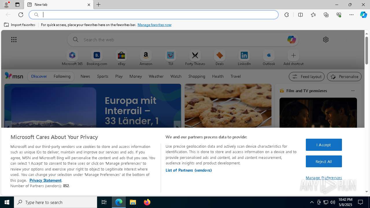Open TUI shortcut
Screen dimensions: 370x208
pyautogui.click(x=171, y=58)
